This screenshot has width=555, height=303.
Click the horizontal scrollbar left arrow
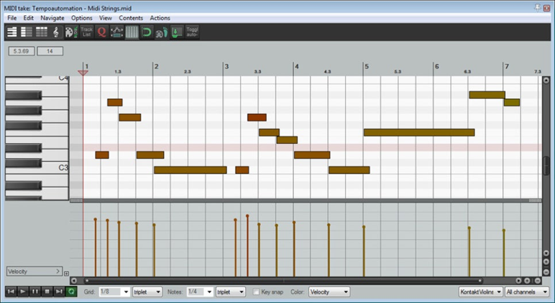pos(73,280)
